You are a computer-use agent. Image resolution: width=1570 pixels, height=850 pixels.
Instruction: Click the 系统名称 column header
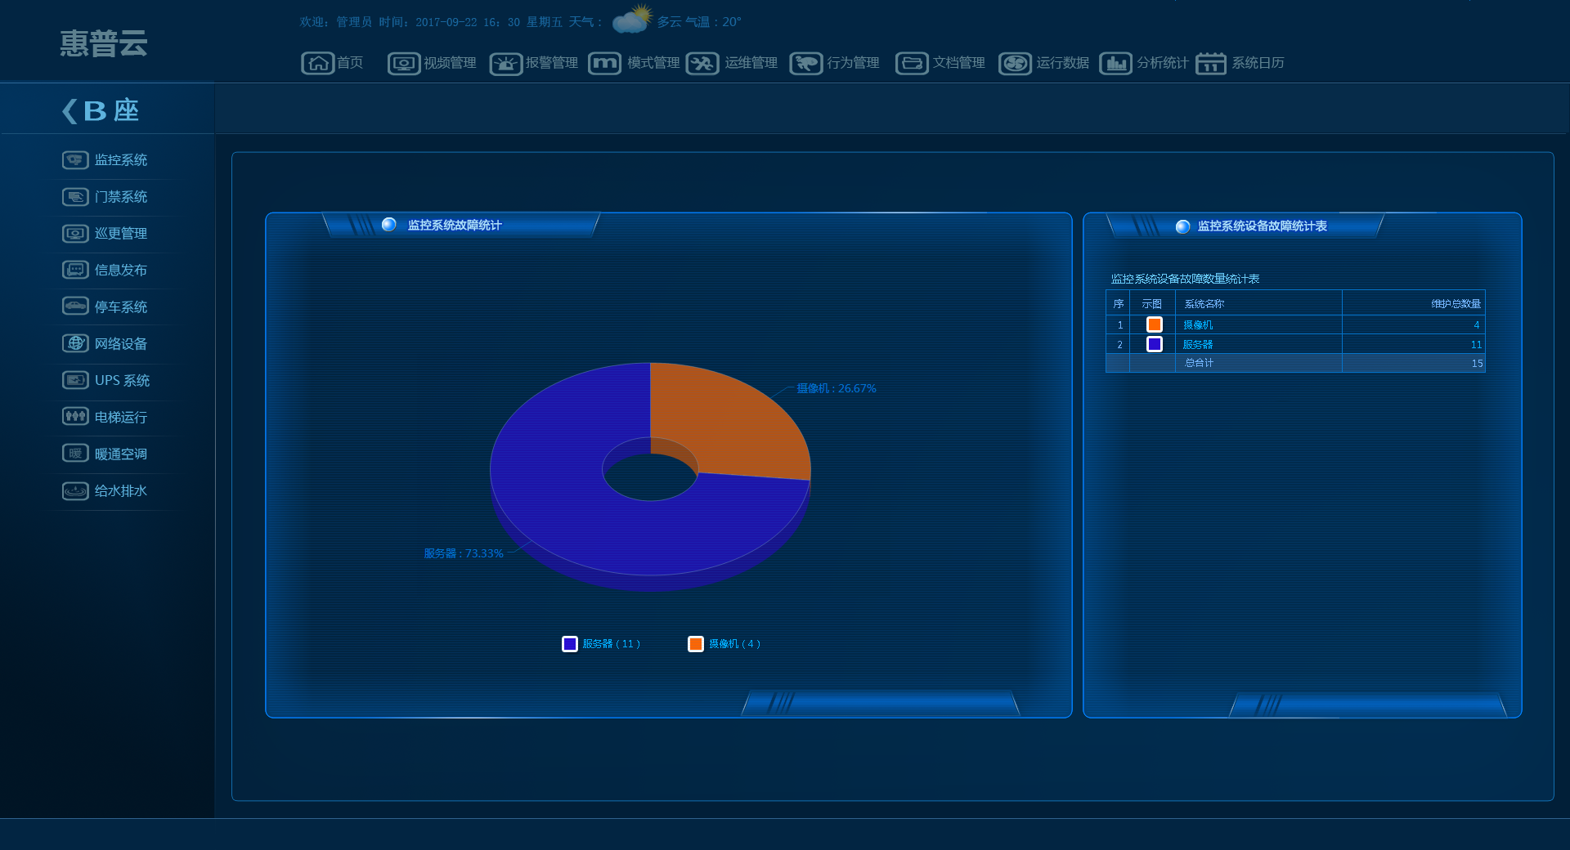[x=1204, y=304]
